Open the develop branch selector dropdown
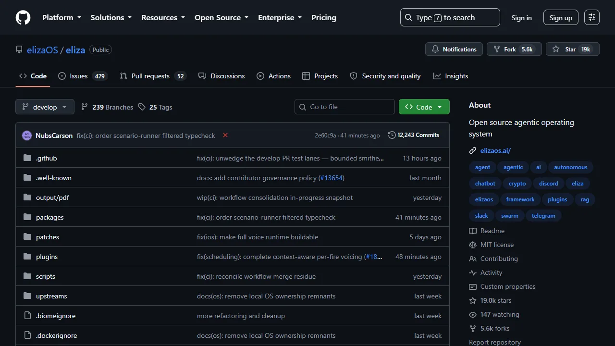The height and width of the screenshot is (346, 615). (x=45, y=107)
